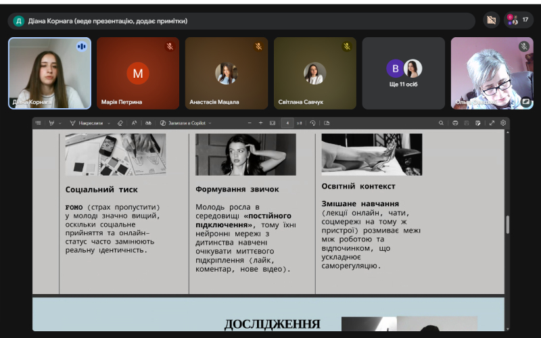Select the eraser tool in PDF toolbar
Viewport: 541px width, 338px height.
click(x=120, y=123)
